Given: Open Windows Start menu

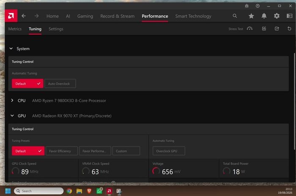Looking at the screenshot, I should 8,191.
